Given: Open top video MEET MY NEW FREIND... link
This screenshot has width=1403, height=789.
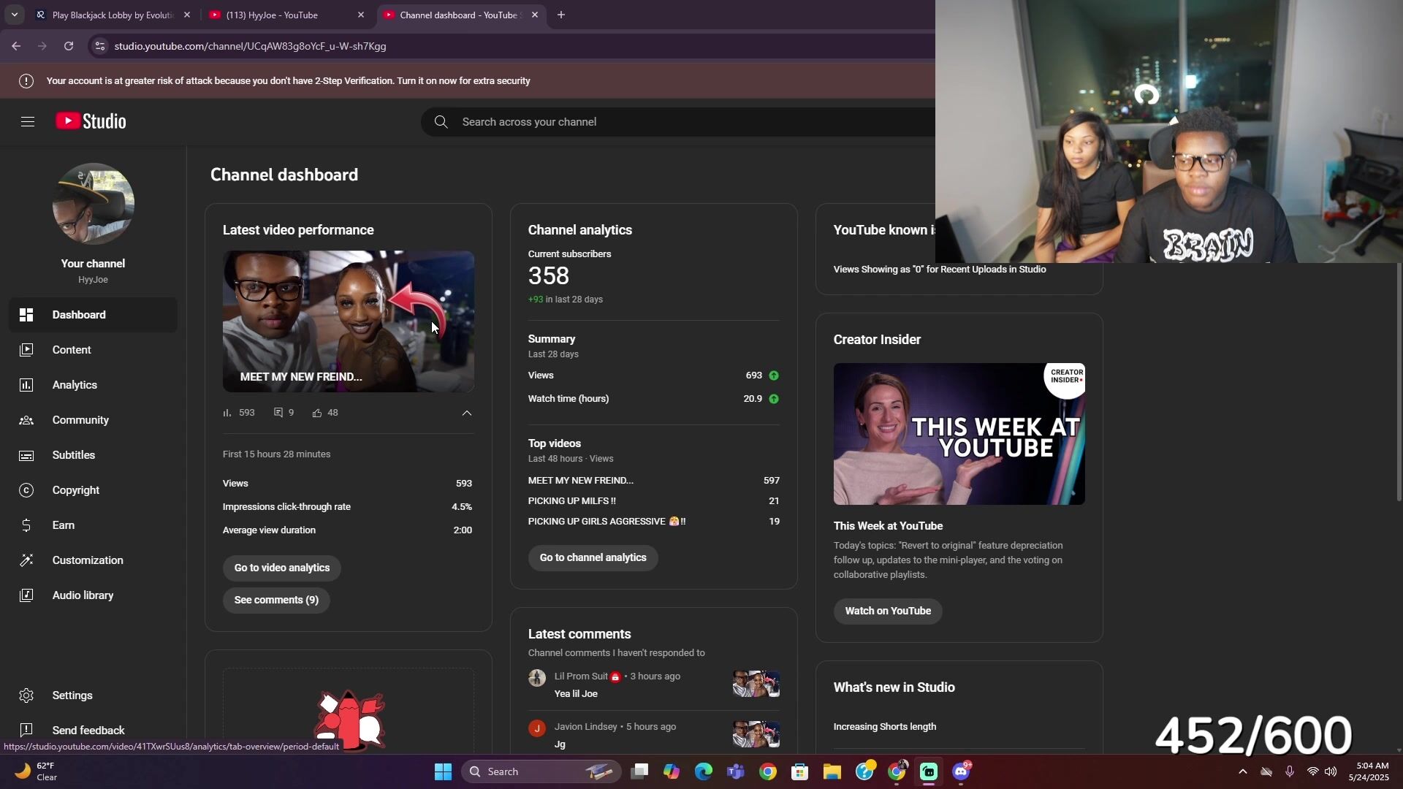Looking at the screenshot, I should tap(581, 481).
